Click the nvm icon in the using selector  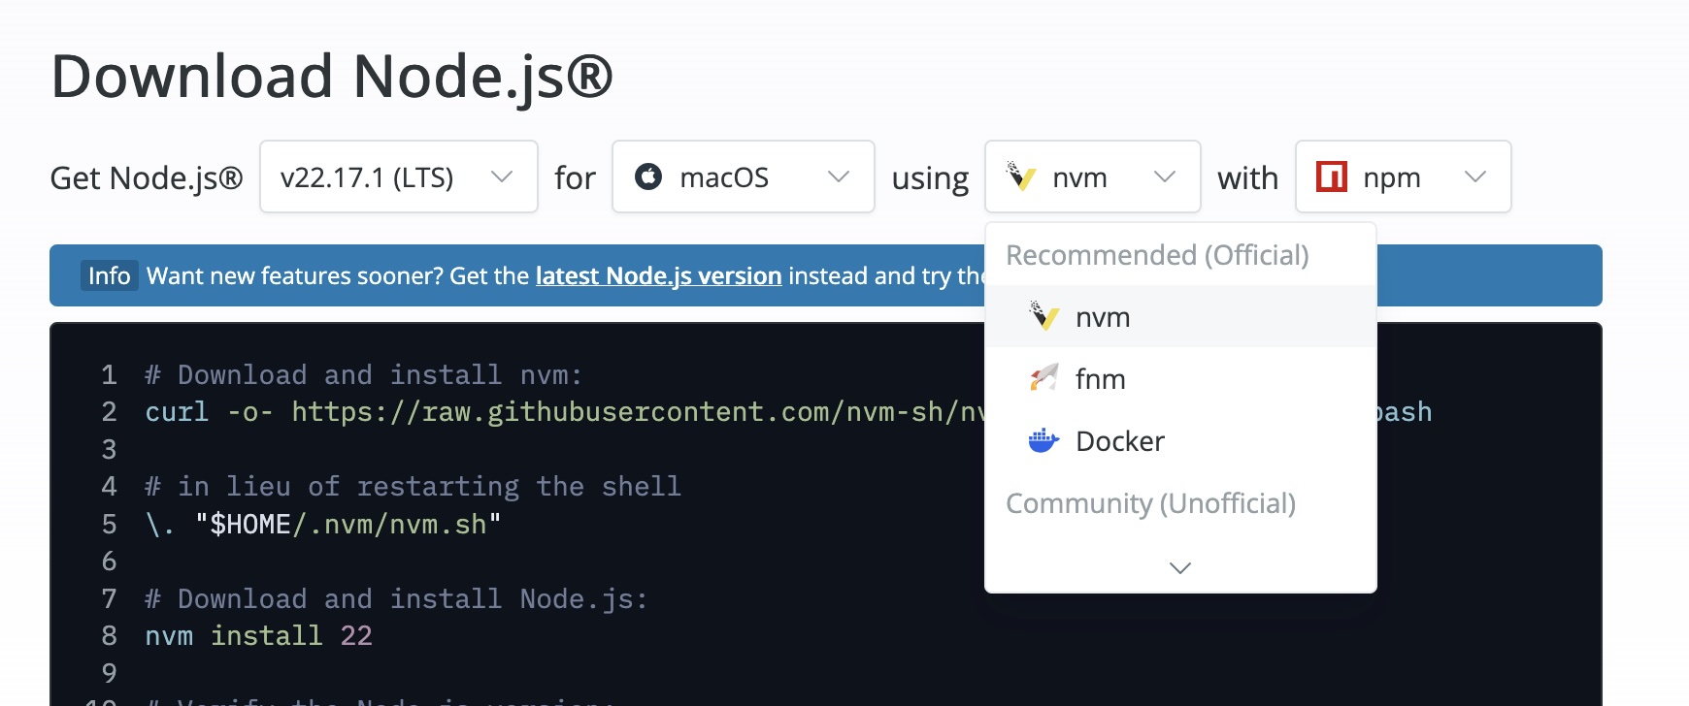[1021, 176]
